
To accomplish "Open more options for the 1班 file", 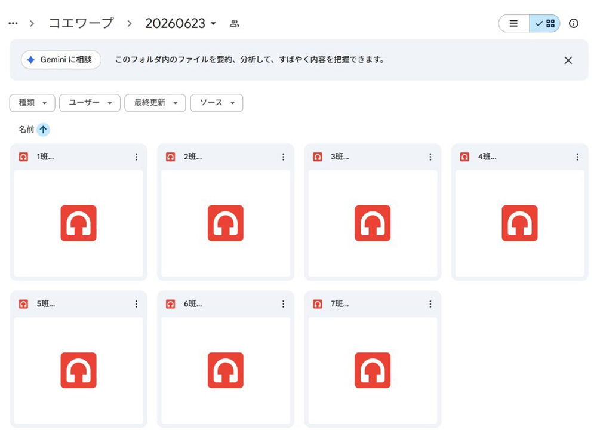I will tap(136, 157).
